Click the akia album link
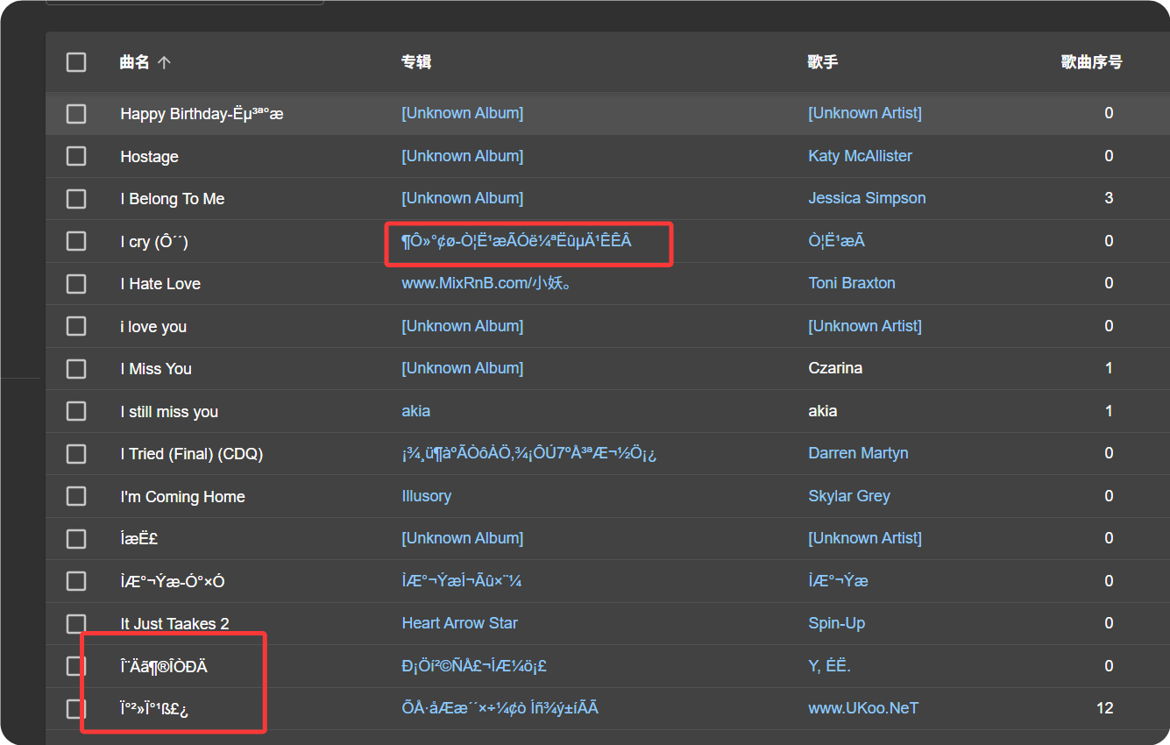This screenshot has width=1170, height=745. coord(415,411)
